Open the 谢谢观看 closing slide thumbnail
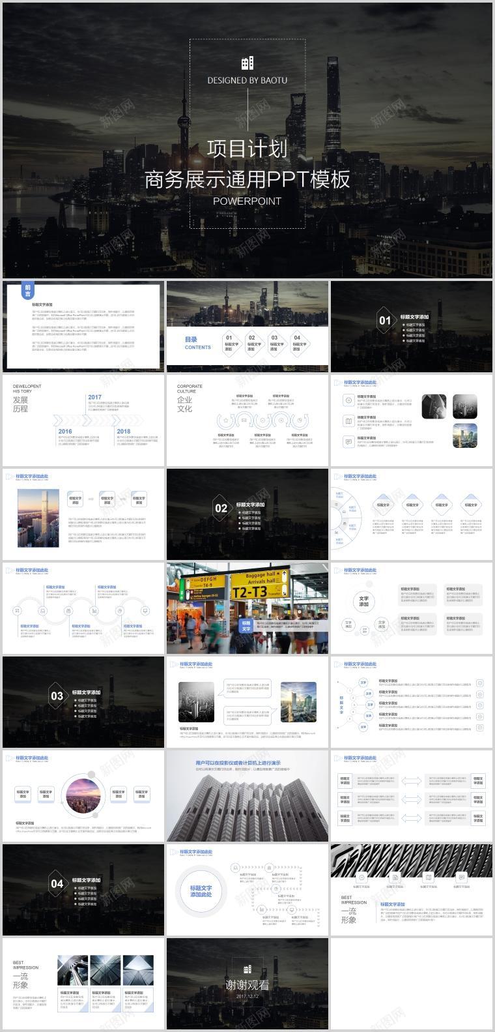This screenshot has width=495, height=1032. [x=247, y=984]
